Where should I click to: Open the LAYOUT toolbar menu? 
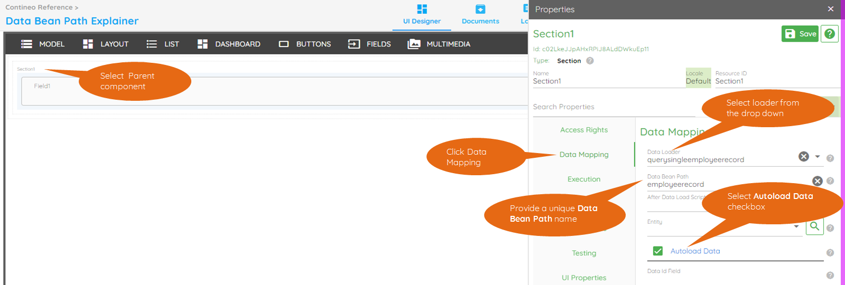tap(106, 44)
